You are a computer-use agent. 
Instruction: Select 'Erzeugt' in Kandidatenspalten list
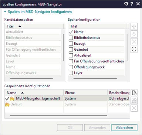coord(33,44)
